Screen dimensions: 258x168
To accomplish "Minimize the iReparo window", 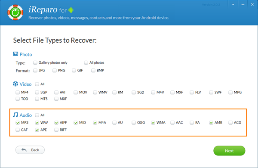I will [x=243, y=5].
